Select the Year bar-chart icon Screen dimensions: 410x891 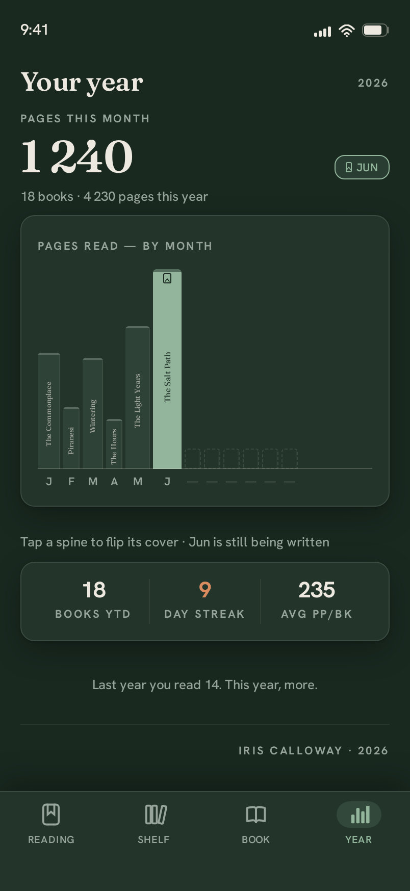360,815
